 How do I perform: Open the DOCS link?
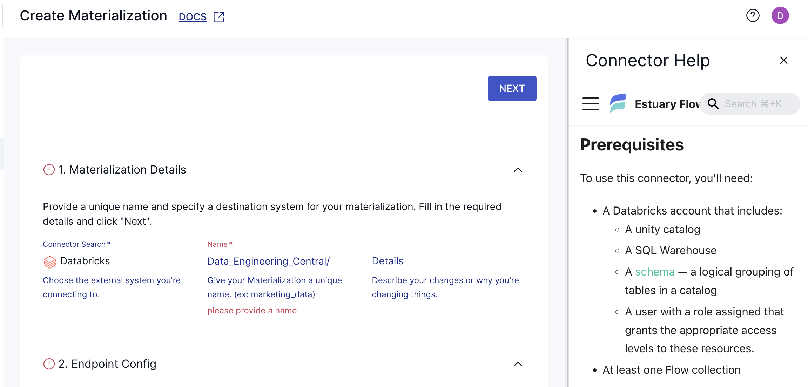pos(193,17)
